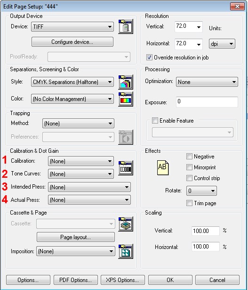The height and width of the screenshot is (290, 248).
Task: Click the Exposure input field
Action: click(207, 102)
